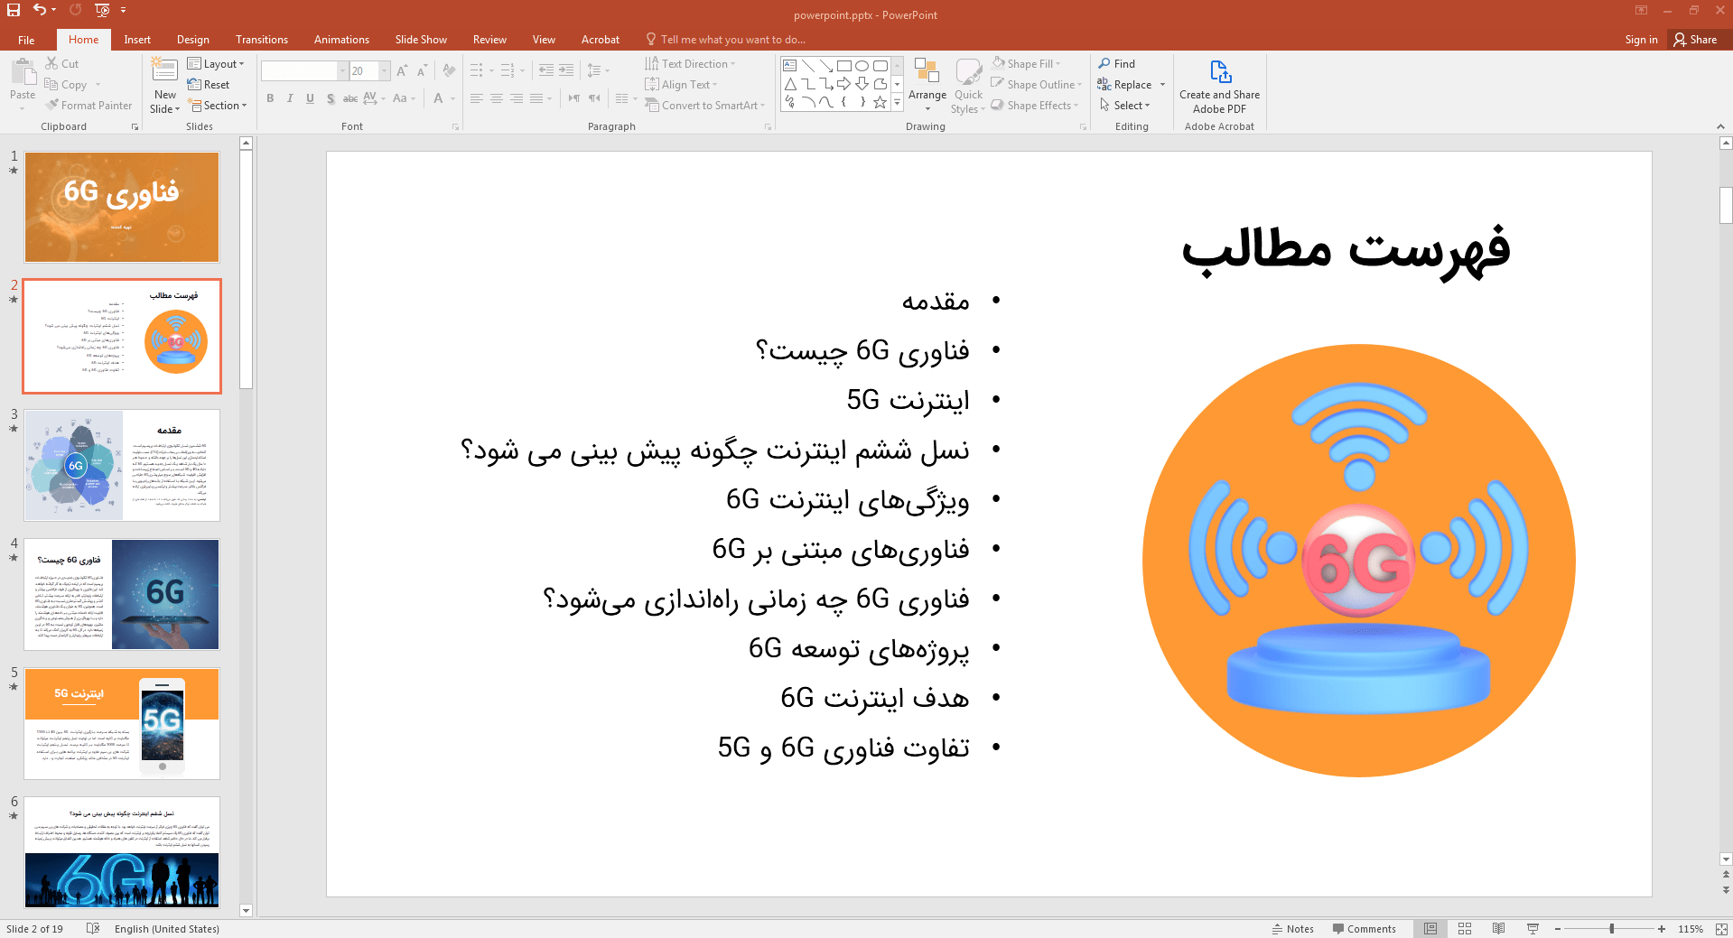Screen dimensions: 1733x938
Task: Open the Shape Fill dropdown
Action: tap(1026, 64)
